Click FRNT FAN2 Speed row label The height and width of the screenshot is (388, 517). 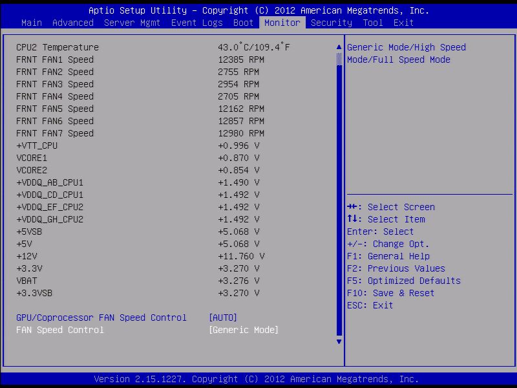(55, 72)
